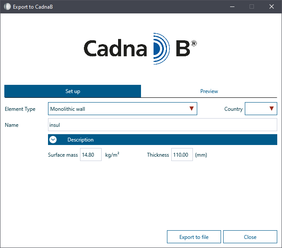Minimize the Export to CadnaB window

(x=232, y=6)
